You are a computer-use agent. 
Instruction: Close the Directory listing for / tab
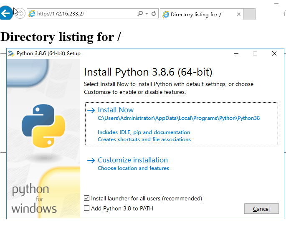239,14
